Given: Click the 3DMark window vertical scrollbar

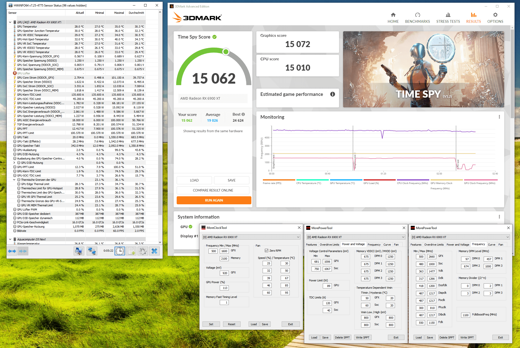Looking at the screenshot, I should [x=512, y=74].
